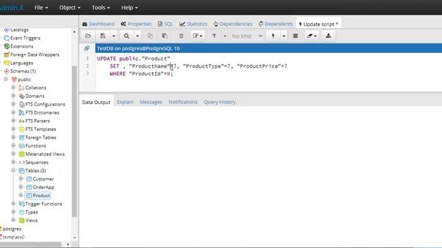Open the Filter options dropdown arrow

tap(225, 36)
